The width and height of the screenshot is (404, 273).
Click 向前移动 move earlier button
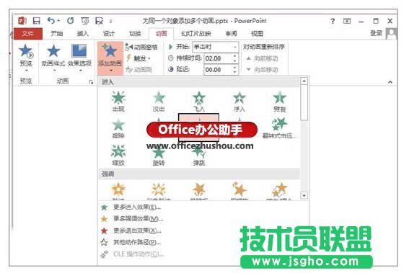262,58
